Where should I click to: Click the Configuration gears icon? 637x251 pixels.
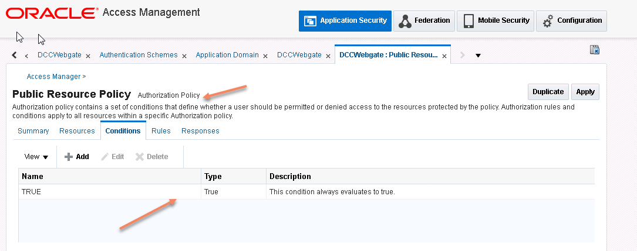click(548, 21)
